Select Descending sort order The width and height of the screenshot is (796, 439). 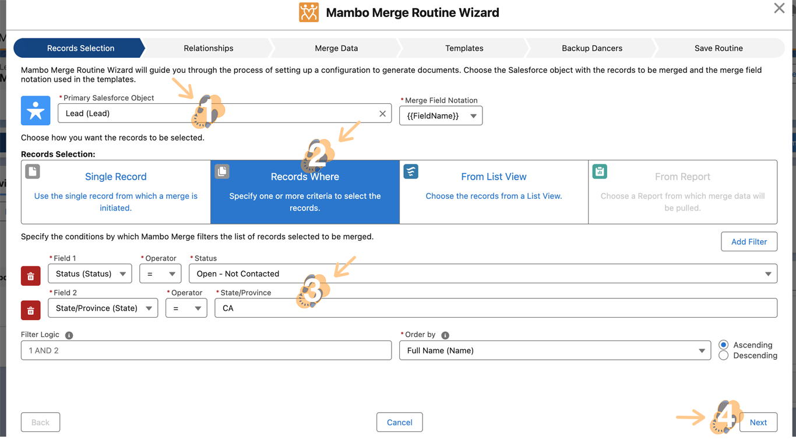tap(724, 356)
